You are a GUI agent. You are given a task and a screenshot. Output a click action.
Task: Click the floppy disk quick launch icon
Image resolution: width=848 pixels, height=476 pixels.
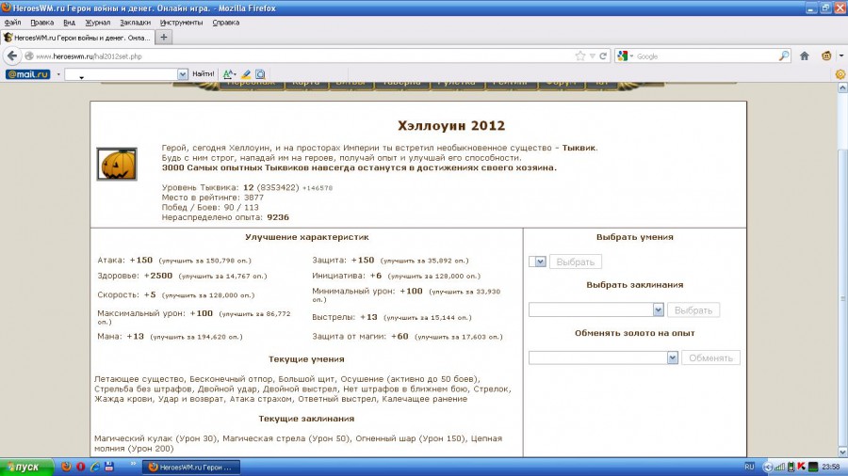109,467
